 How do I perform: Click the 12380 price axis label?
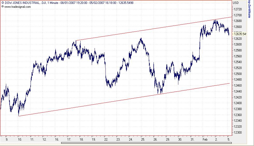click(238, 109)
